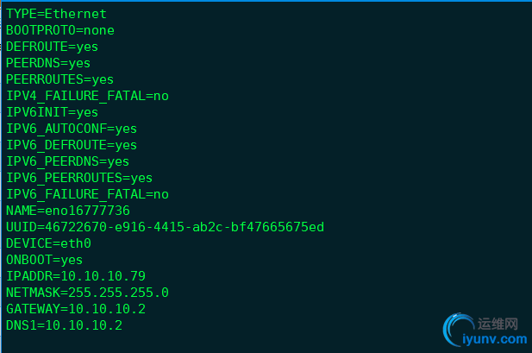This screenshot has width=532, height=353.
Task: Click the IPV6_PEERROUTES=yes line
Action: (79, 178)
